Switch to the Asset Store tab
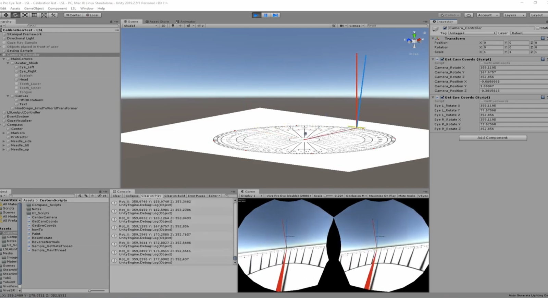The image size is (548, 298). click(157, 22)
